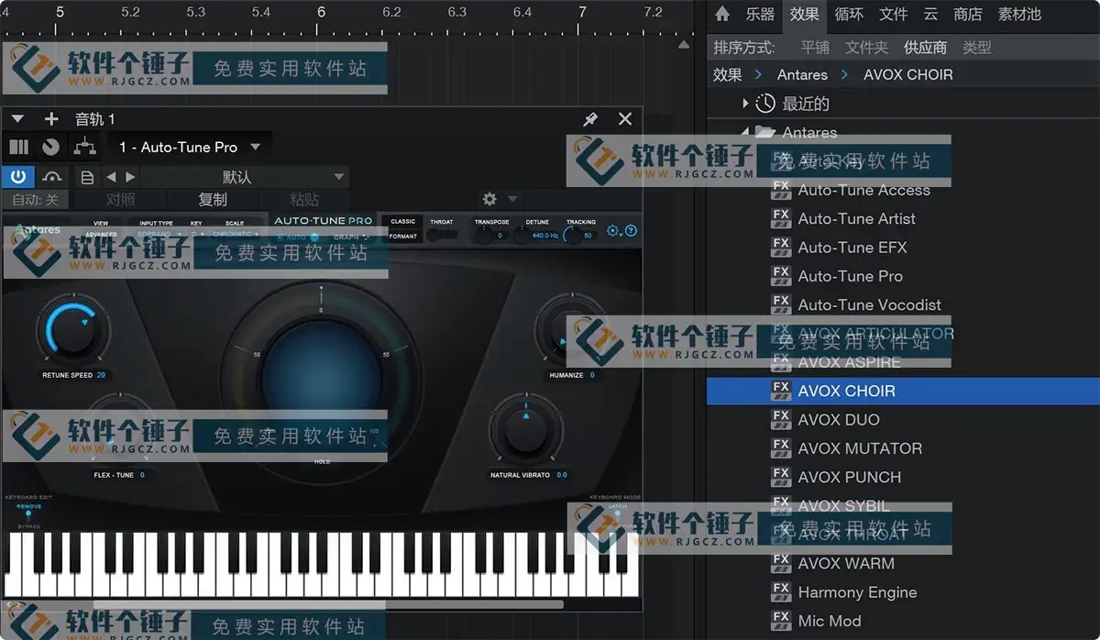Toggle the Keyboard Edit REMOVE/BYPASS switch
This screenshot has width=1100, height=640.
coord(28,515)
